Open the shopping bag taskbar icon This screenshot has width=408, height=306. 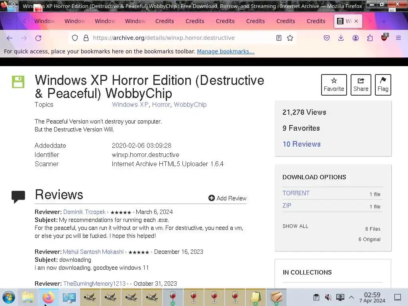[x=256, y=297]
